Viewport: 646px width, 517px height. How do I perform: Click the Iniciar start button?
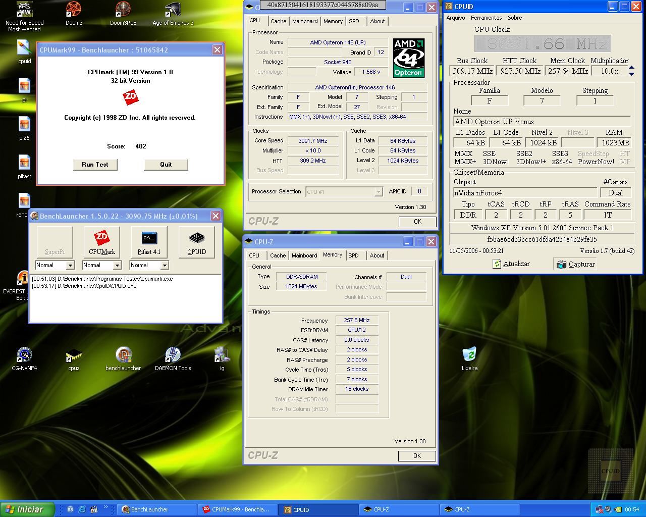coord(27,509)
